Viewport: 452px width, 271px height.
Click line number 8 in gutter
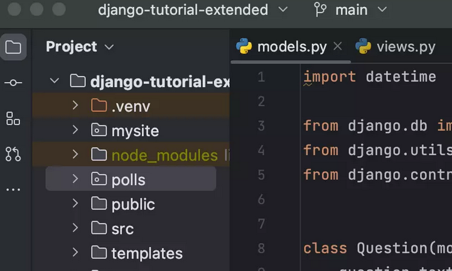261,248
